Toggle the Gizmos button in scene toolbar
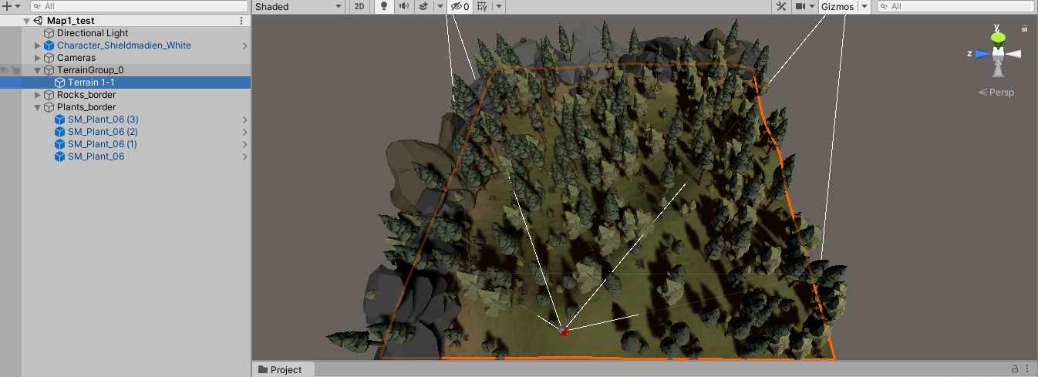1038x377 pixels. (x=837, y=6)
